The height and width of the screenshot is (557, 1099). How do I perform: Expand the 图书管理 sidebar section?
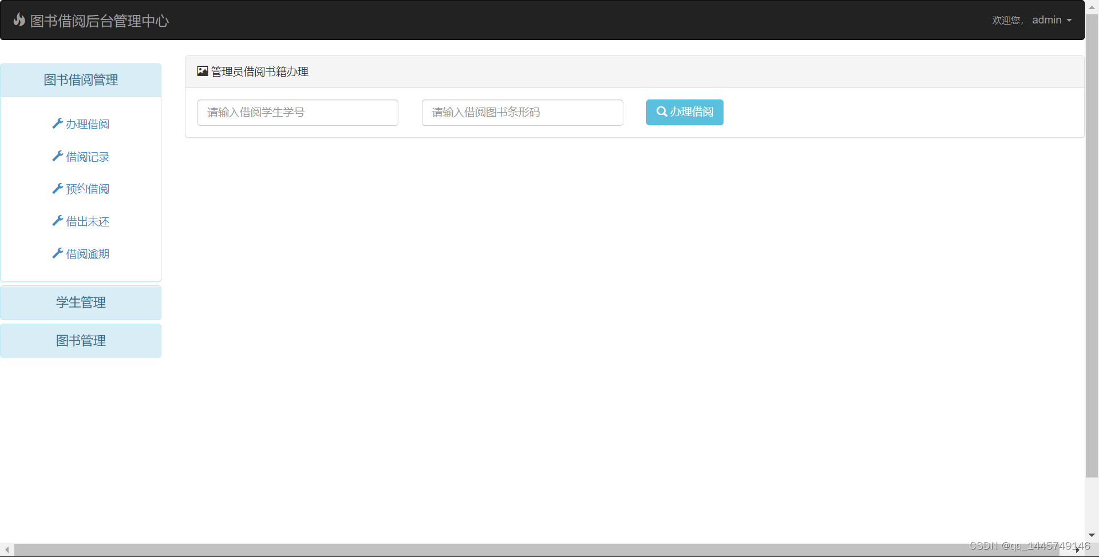point(81,341)
